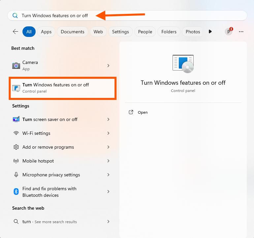The width and height of the screenshot is (254, 238).
Task: Switch to the Settings filter tab
Action: tap(120, 32)
